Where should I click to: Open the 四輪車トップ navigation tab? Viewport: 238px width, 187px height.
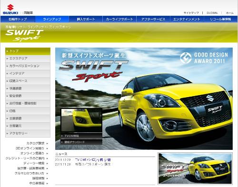click(x=18, y=19)
